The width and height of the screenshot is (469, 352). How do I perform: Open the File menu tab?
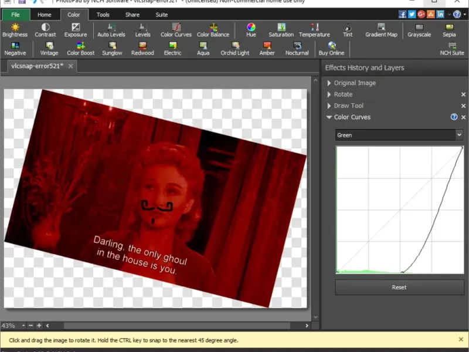tap(15, 15)
